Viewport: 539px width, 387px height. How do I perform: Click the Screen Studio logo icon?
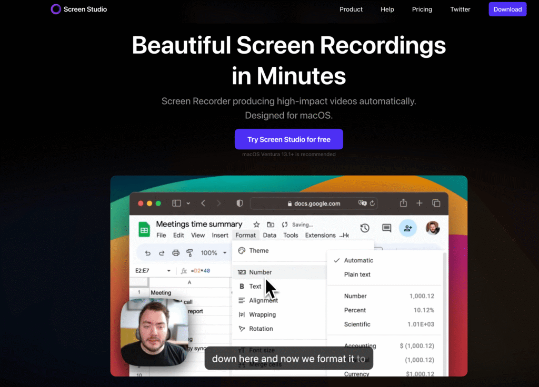pyautogui.click(x=56, y=9)
